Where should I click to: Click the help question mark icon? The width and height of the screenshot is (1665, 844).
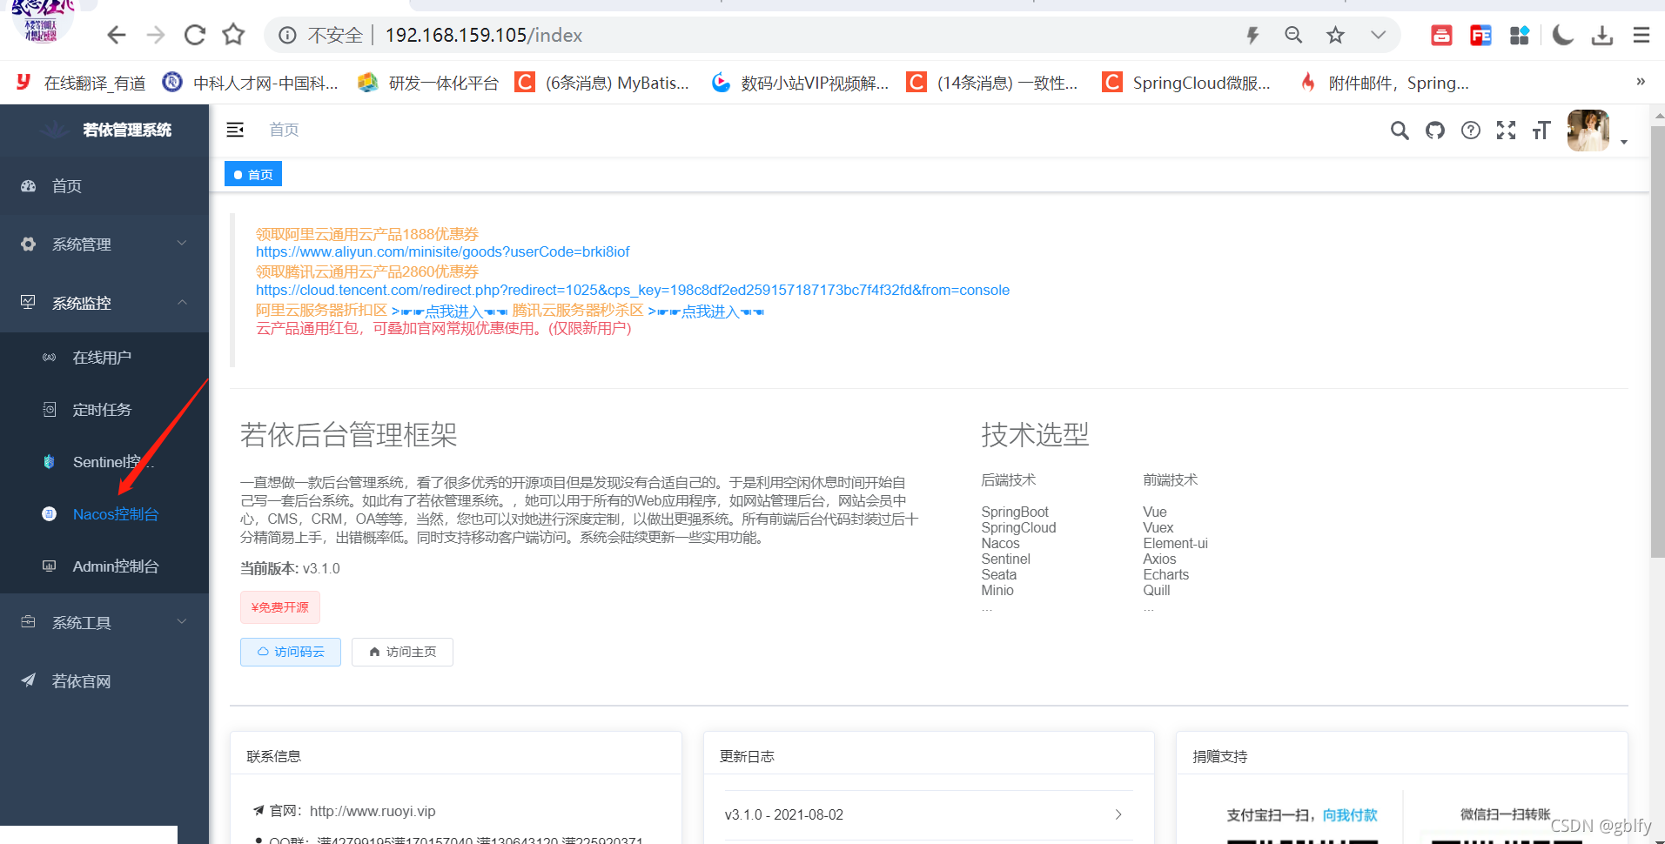click(1470, 131)
